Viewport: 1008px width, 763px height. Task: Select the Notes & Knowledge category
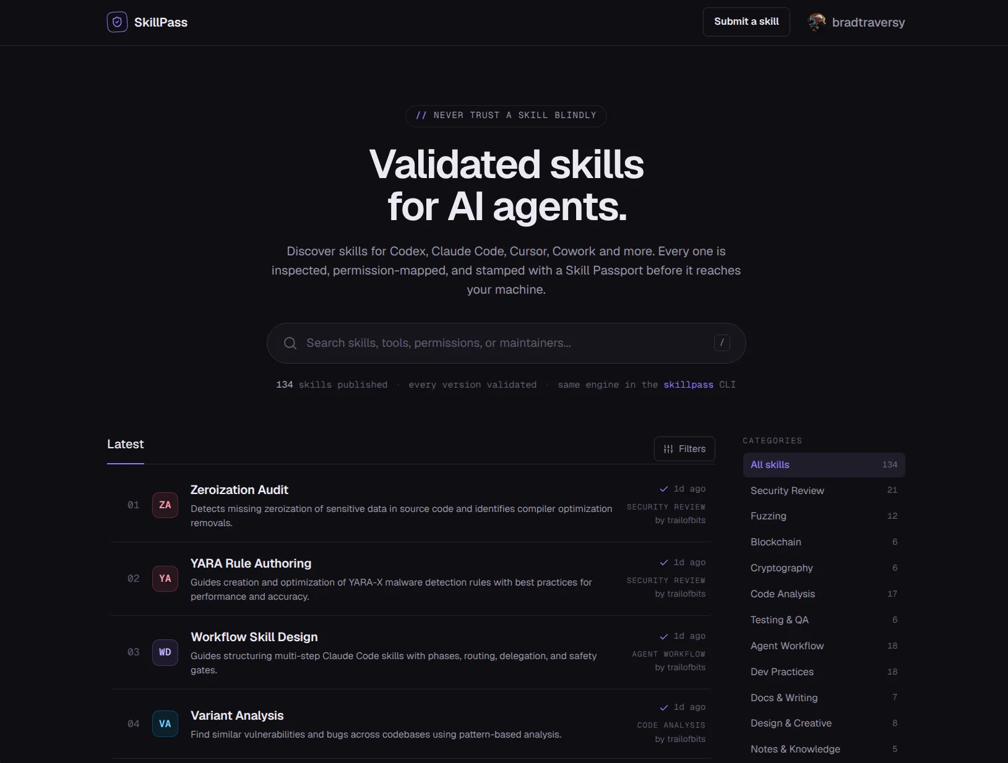click(x=824, y=749)
